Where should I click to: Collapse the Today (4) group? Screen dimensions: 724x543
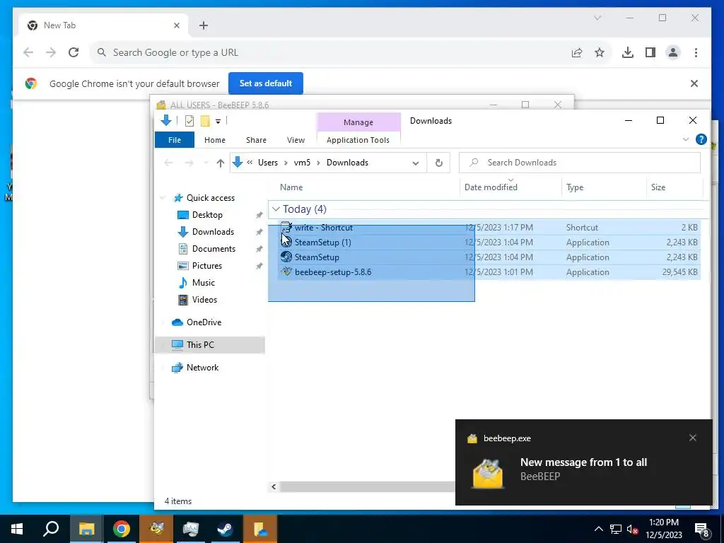(x=276, y=209)
